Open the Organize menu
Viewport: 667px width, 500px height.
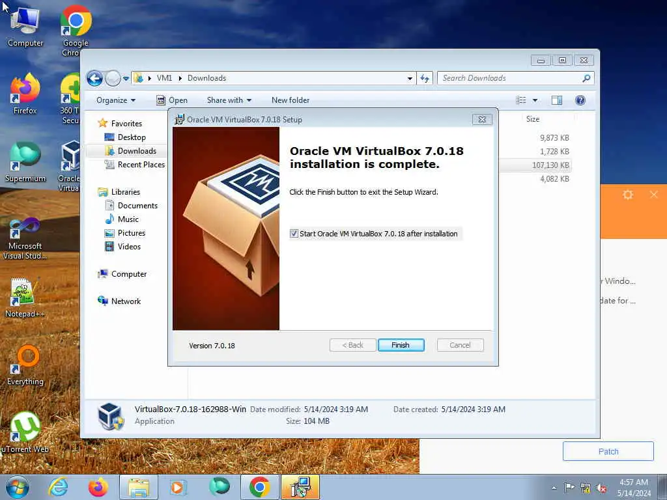coord(116,100)
